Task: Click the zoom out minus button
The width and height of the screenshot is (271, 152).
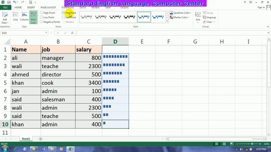Action: tap(237, 144)
